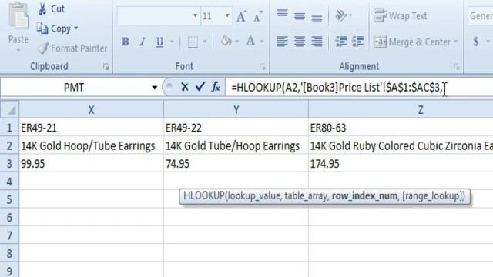Toggle Bold formatting

pyautogui.click(x=125, y=42)
